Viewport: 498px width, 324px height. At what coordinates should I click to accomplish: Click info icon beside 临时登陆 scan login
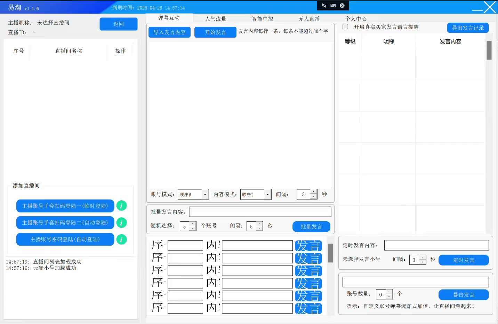pos(121,206)
